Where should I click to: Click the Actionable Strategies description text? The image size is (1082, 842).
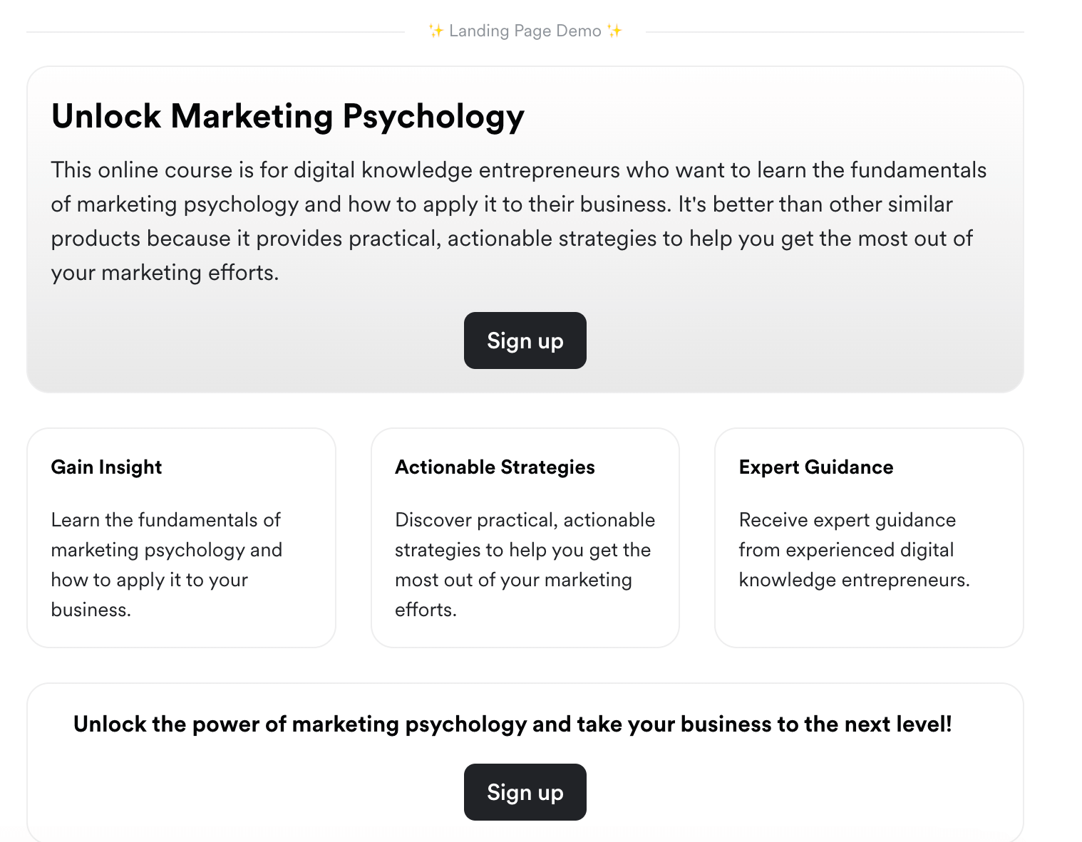(x=525, y=564)
